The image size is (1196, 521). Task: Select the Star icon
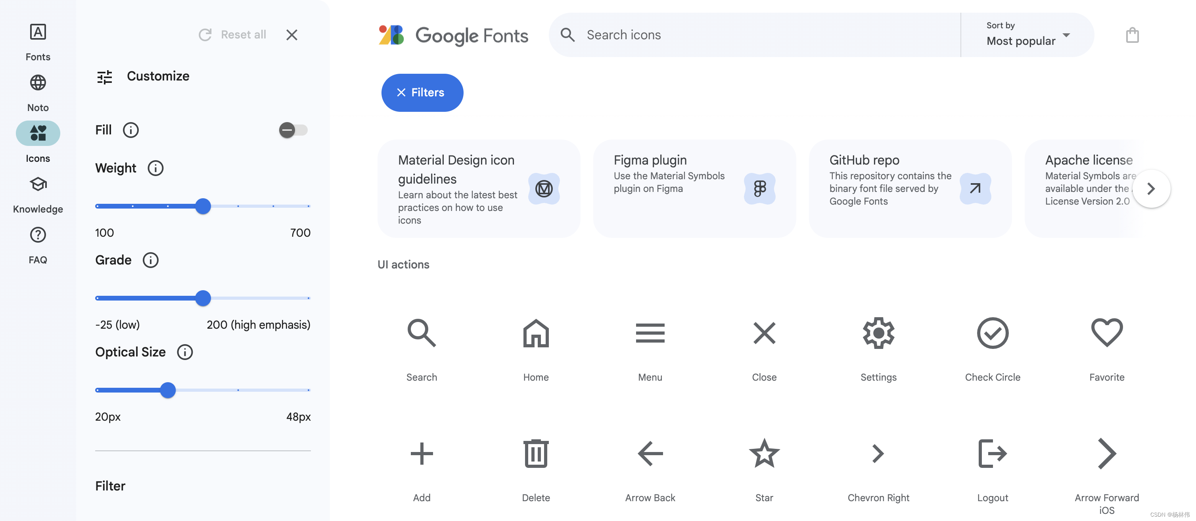(x=764, y=453)
